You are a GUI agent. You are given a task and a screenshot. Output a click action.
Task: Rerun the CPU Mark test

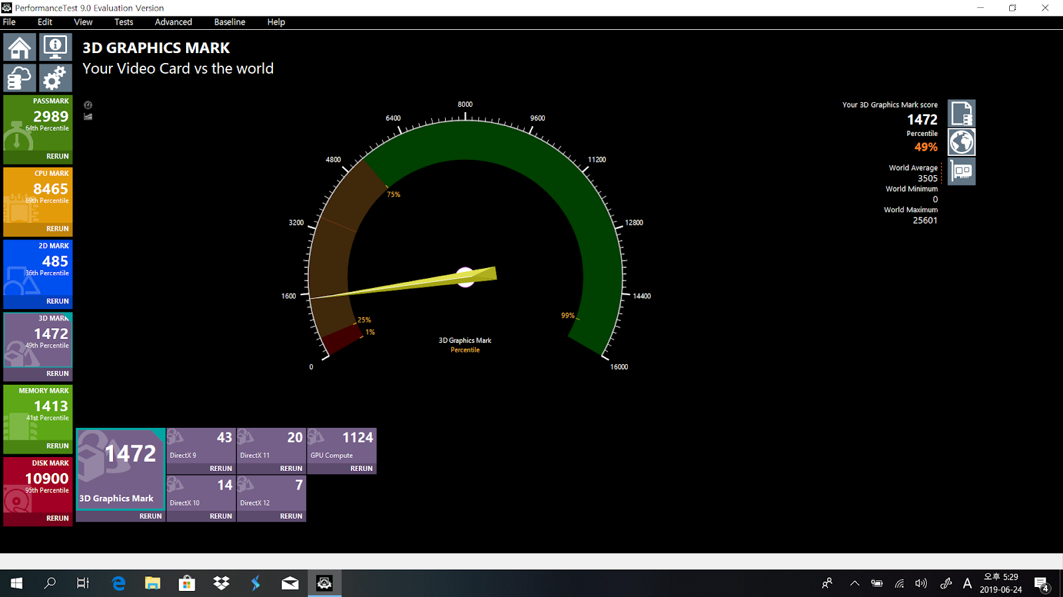click(58, 229)
